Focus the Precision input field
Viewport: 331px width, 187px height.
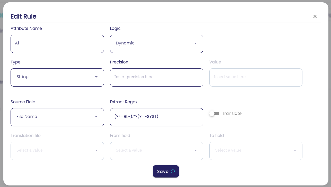pos(156,77)
